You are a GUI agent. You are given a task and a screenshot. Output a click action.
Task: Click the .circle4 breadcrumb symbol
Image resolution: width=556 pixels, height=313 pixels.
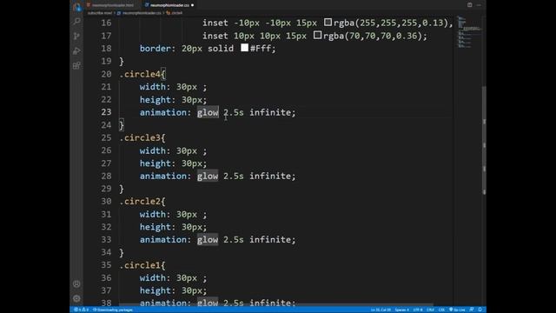[175, 13]
